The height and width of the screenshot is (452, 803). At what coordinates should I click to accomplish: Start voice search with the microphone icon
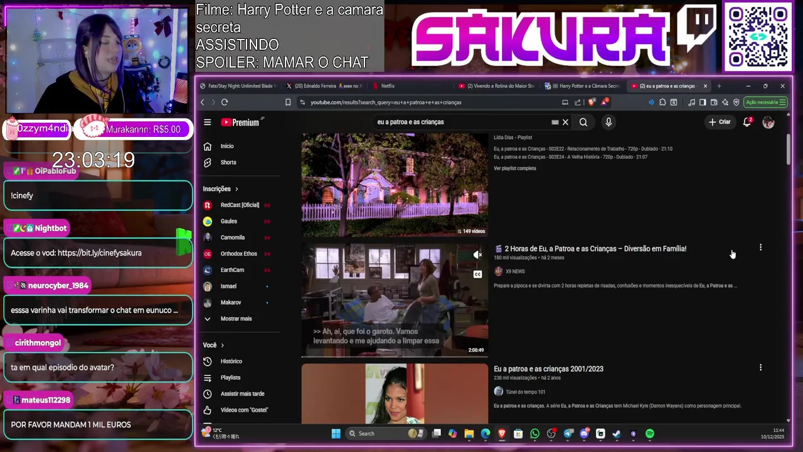(x=609, y=122)
